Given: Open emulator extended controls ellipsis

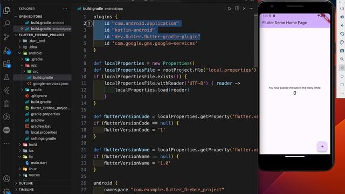Looking at the screenshot, I should click(342, 93).
